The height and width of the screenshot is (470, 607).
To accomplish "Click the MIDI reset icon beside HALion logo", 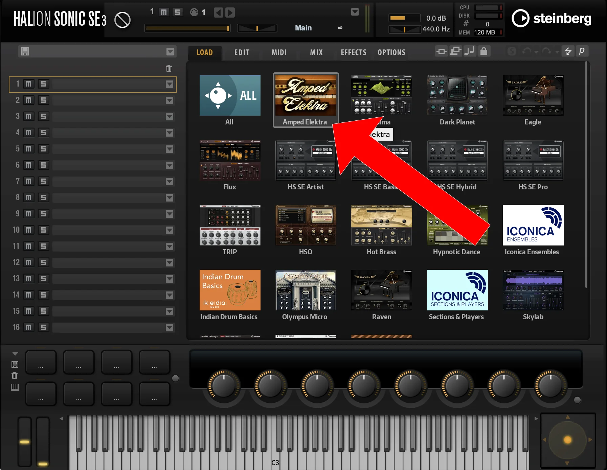I will pyautogui.click(x=122, y=20).
